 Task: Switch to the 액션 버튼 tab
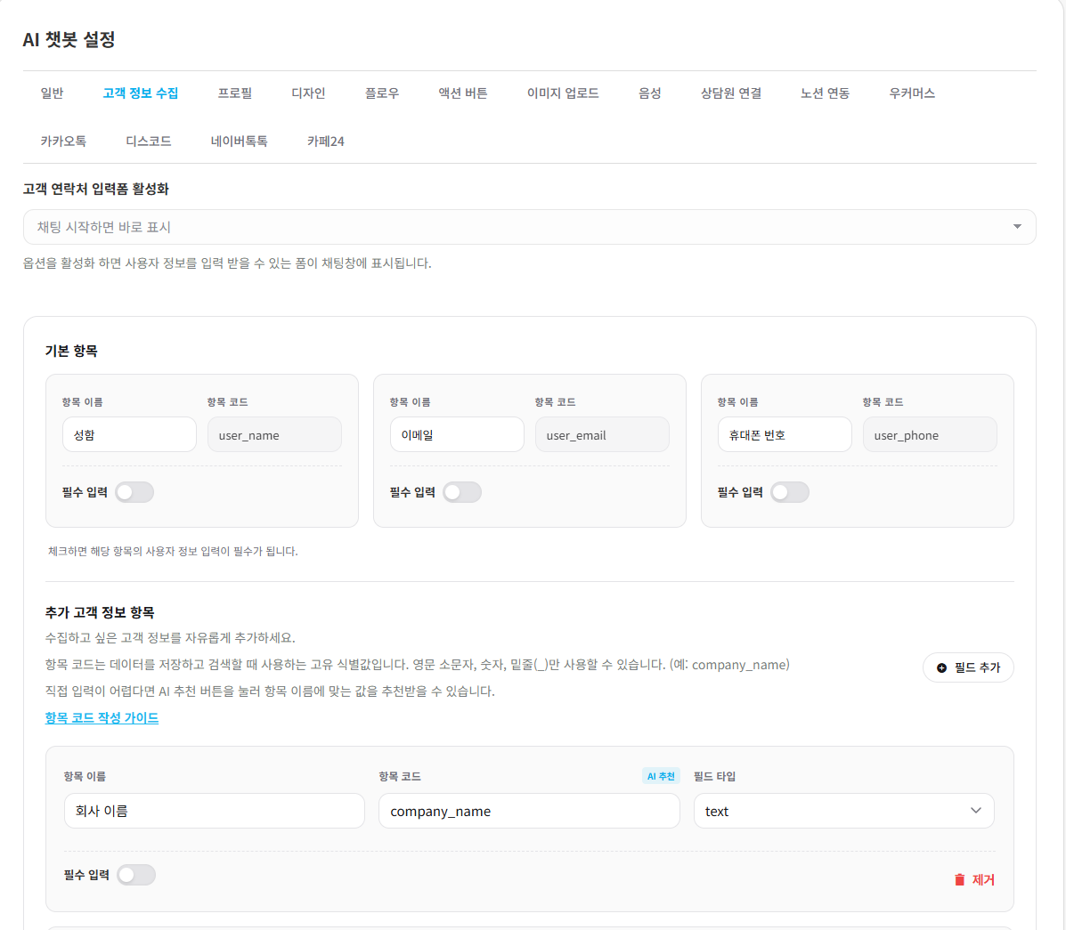coord(463,93)
